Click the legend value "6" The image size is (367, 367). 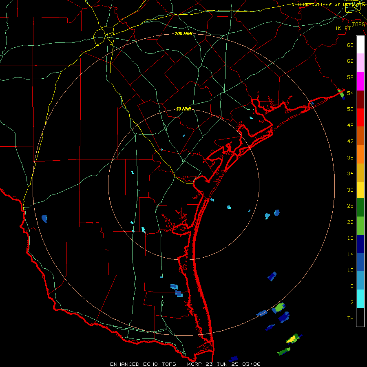[352, 286]
